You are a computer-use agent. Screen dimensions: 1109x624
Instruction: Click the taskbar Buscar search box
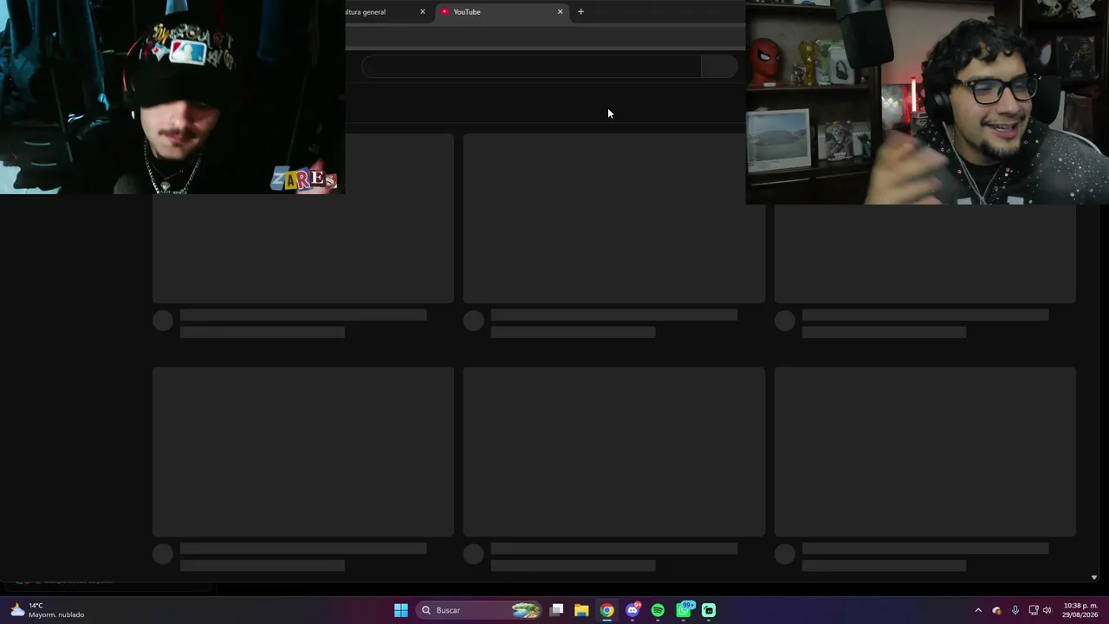click(479, 610)
